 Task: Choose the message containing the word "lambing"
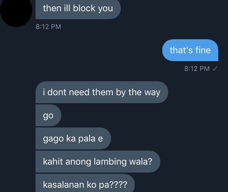98,162
